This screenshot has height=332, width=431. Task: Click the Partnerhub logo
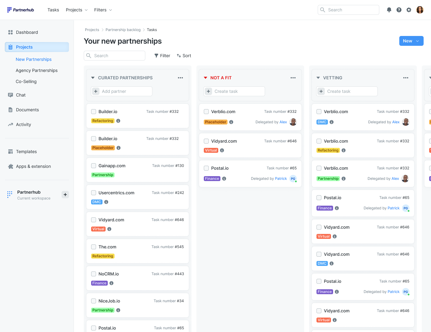tap(21, 10)
